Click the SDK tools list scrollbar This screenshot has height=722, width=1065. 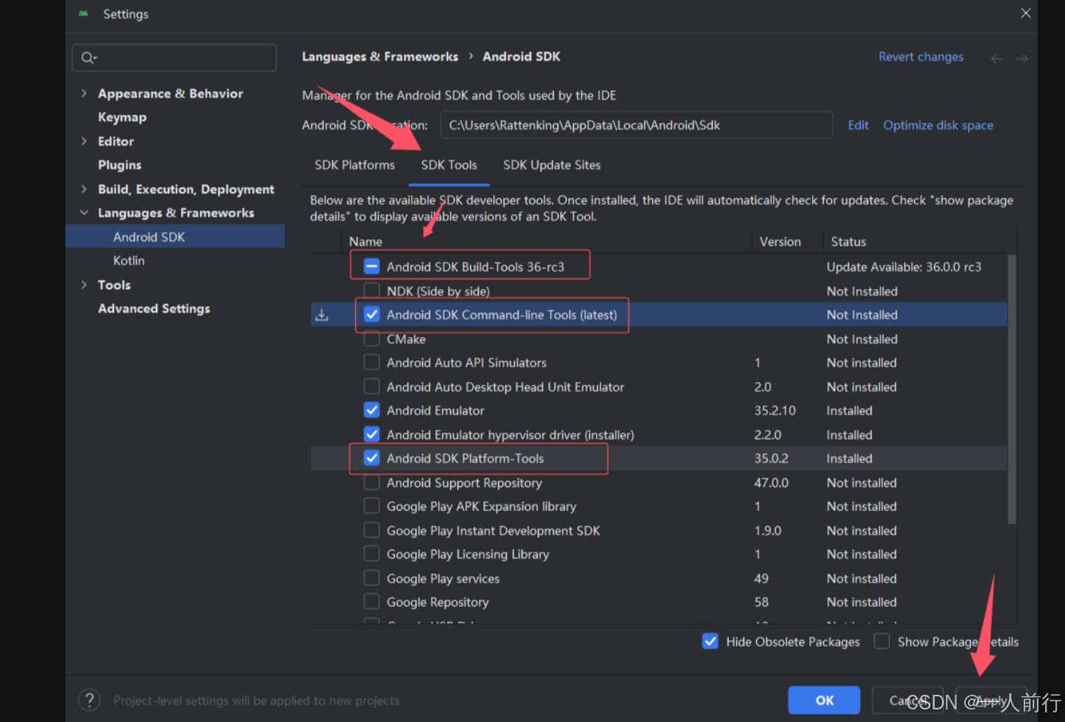pos(1011,390)
